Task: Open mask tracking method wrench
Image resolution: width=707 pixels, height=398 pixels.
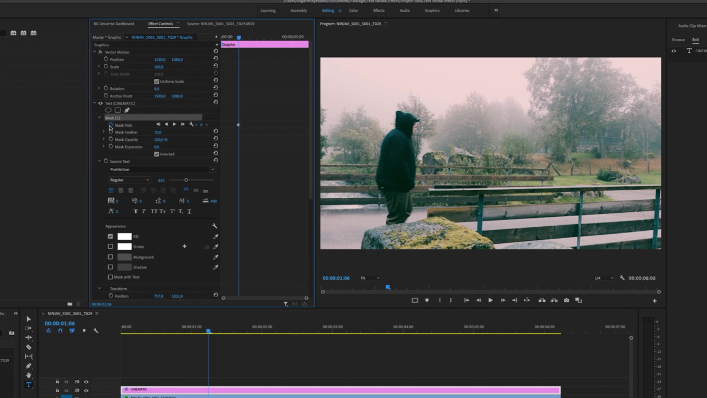Action: [191, 124]
